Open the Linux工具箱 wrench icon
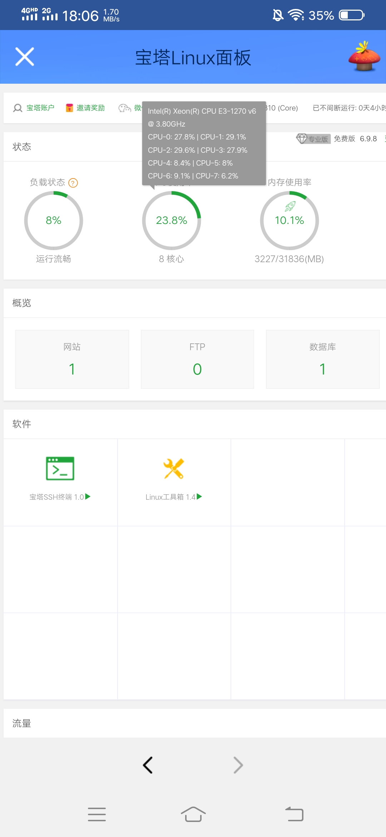386x837 pixels. click(174, 468)
